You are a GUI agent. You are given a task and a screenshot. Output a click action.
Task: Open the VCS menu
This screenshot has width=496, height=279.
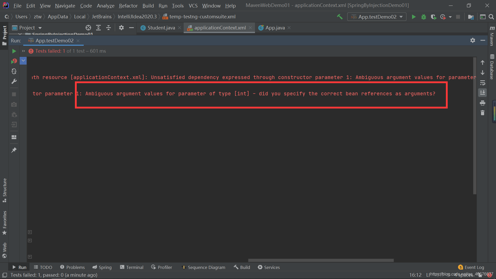[193, 6]
